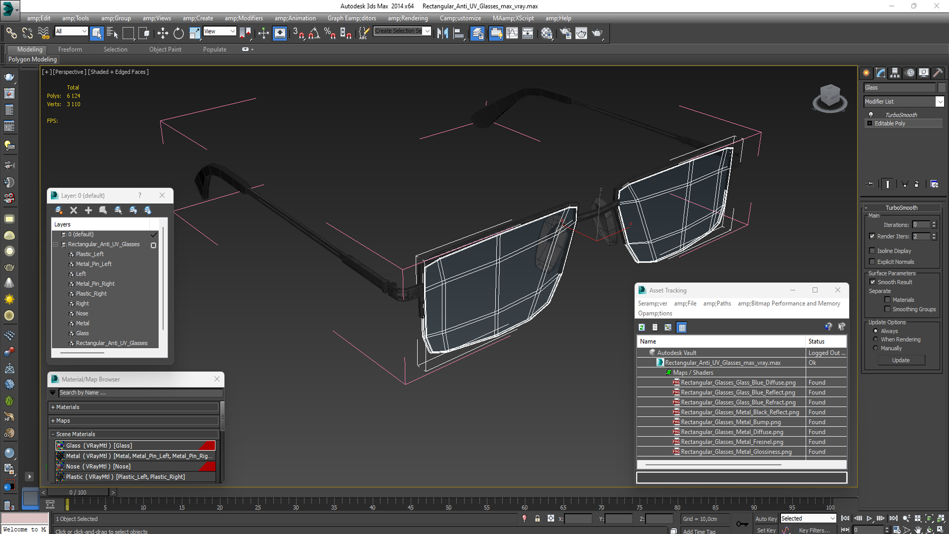Click the time slider 0 / 100 handle
The height and width of the screenshot is (534, 949).
click(78, 492)
